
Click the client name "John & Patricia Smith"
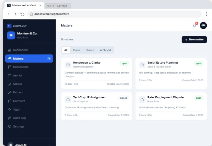159,67
